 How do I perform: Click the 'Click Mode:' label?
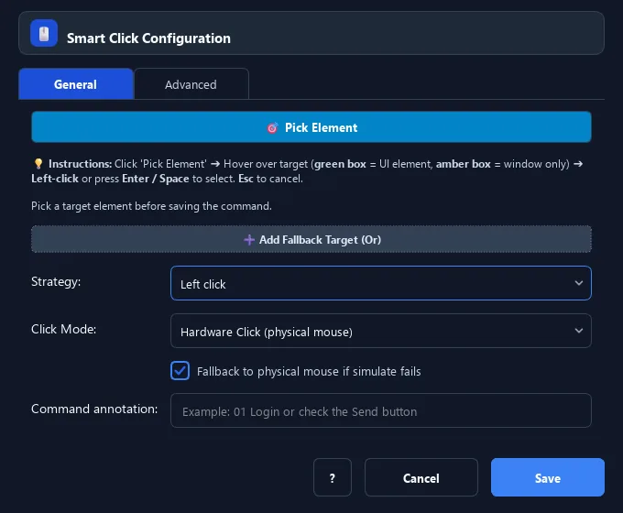pos(63,329)
